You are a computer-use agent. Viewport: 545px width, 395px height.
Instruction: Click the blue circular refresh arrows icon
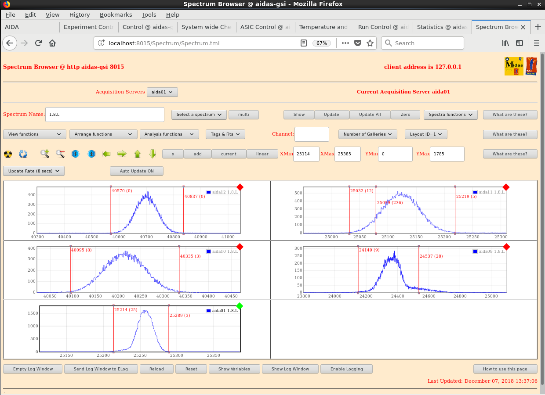click(23, 154)
